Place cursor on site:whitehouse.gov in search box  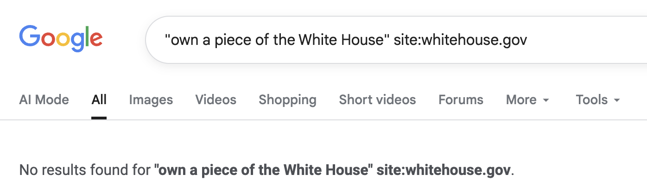tap(460, 40)
